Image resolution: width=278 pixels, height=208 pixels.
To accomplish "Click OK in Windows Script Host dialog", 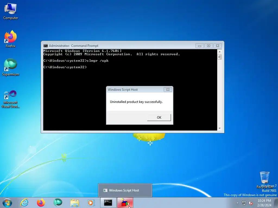I will (x=159, y=118).
